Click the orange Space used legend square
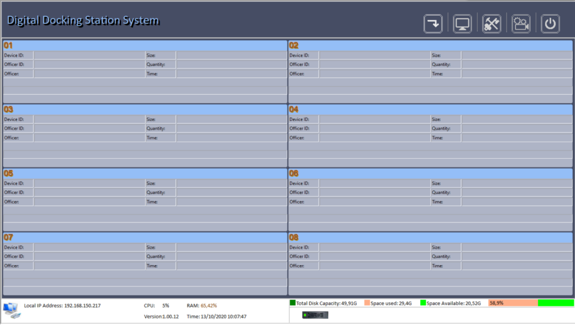The height and width of the screenshot is (325, 575). (367, 303)
